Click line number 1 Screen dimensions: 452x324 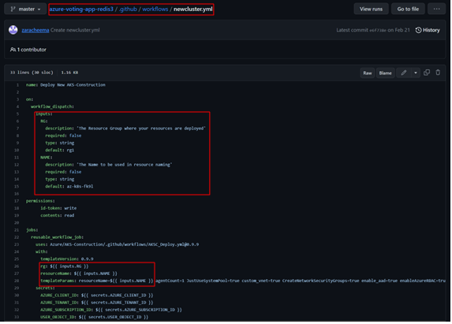tap(17, 85)
